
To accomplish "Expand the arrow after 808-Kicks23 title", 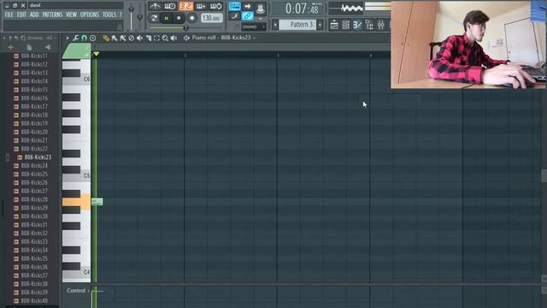I will click(x=254, y=38).
